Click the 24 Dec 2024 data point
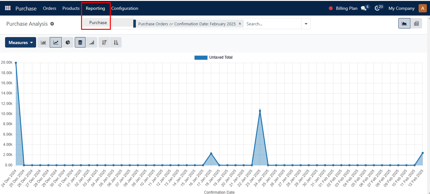Viewport: 430px width, 194px height. (16, 63)
